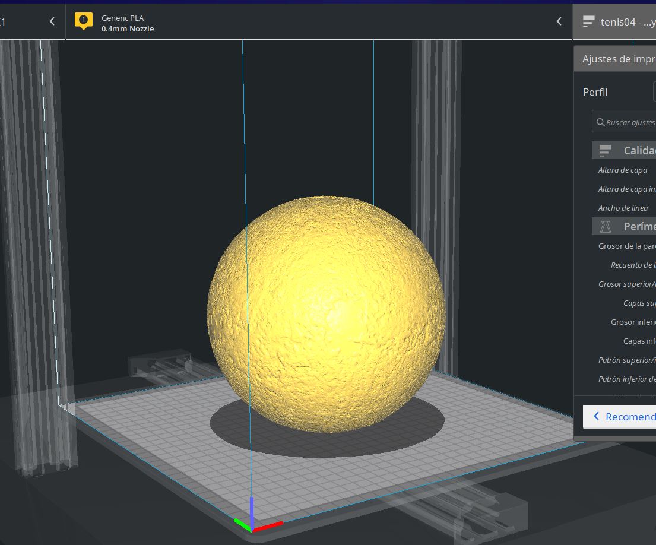Click the Perímetro hourglass section icon
The image size is (656, 545).
(606, 226)
